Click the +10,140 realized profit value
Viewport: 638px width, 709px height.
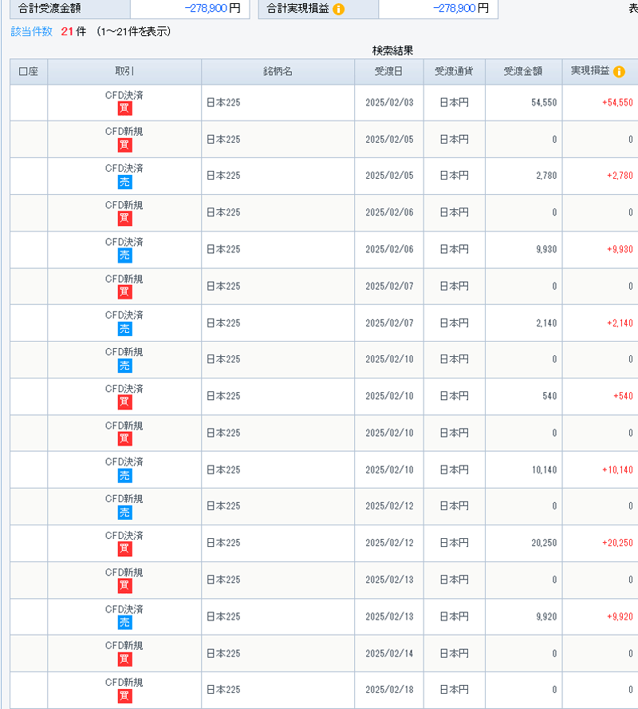pyautogui.click(x=617, y=469)
